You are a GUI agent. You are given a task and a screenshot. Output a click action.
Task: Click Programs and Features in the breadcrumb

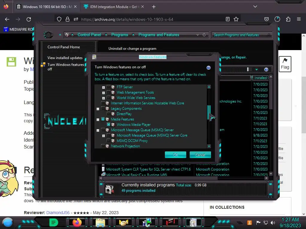point(159,35)
